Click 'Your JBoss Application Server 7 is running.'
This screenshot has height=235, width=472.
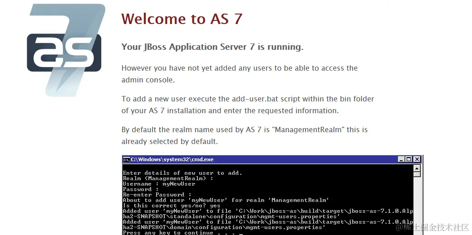(x=212, y=47)
